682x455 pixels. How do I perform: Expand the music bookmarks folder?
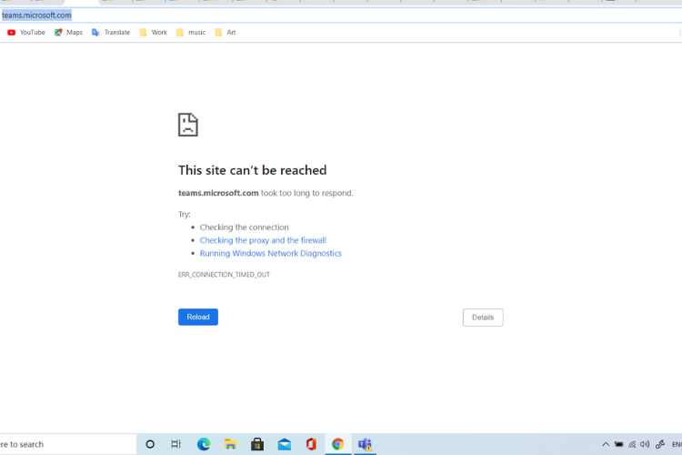(191, 32)
